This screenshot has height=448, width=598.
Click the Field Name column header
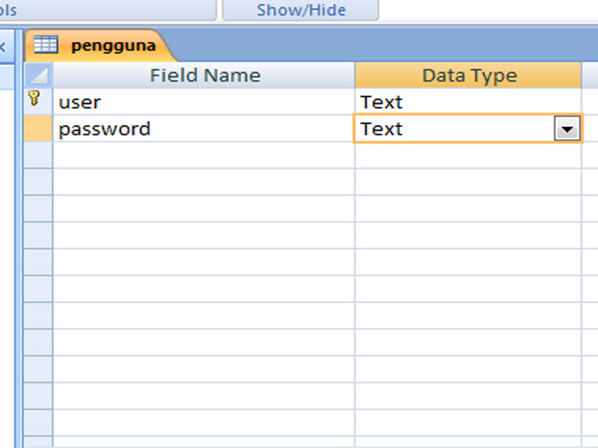204,75
